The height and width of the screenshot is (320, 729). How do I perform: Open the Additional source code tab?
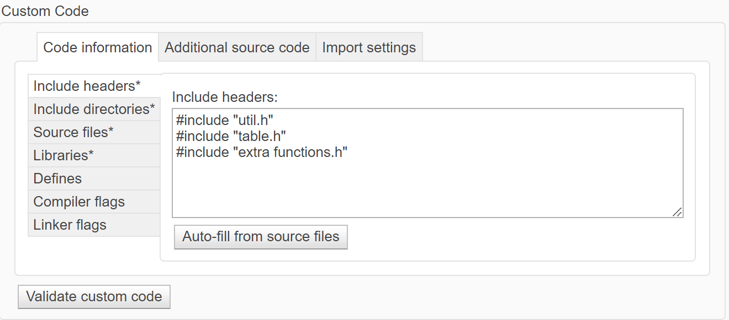click(237, 47)
